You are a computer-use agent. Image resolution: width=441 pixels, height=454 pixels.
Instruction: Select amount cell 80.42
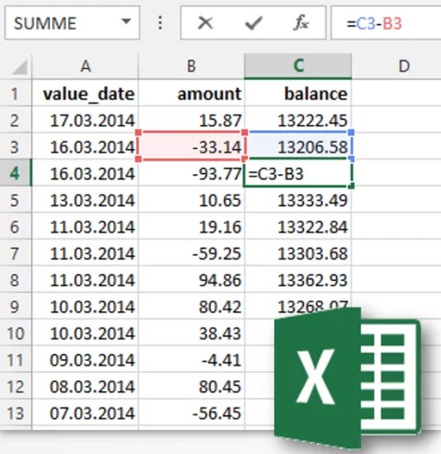pos(191,306)
